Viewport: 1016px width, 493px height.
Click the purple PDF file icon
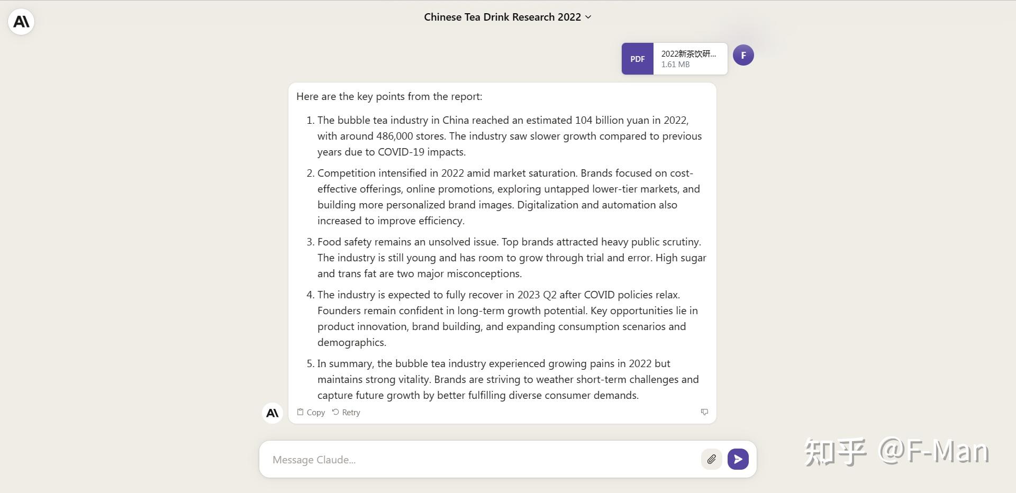(637, 59)
